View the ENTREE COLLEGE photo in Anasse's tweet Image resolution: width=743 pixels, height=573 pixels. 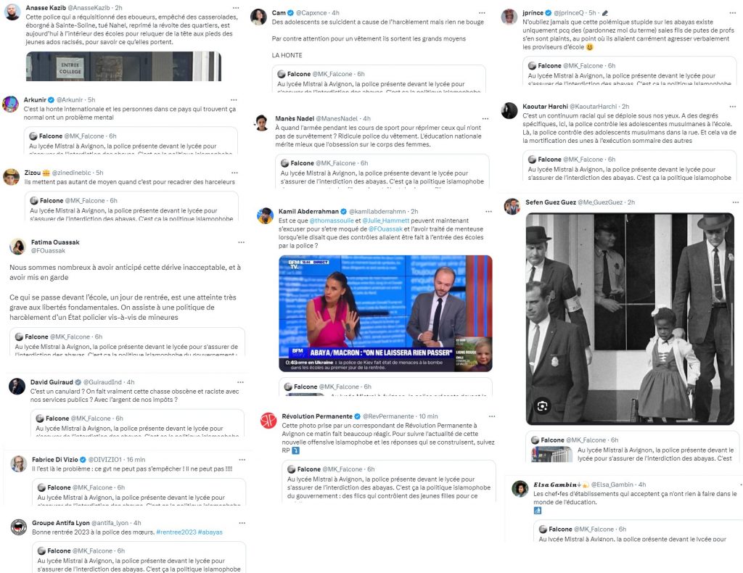pyautogui.click(x=123, y=66)
